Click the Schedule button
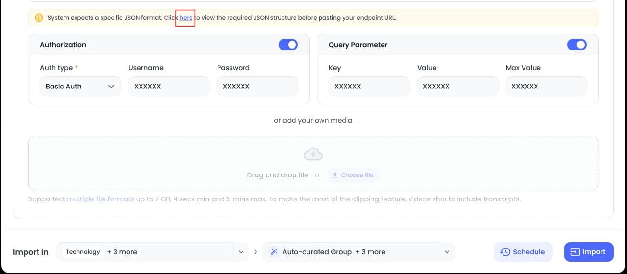 pos(523,252)
